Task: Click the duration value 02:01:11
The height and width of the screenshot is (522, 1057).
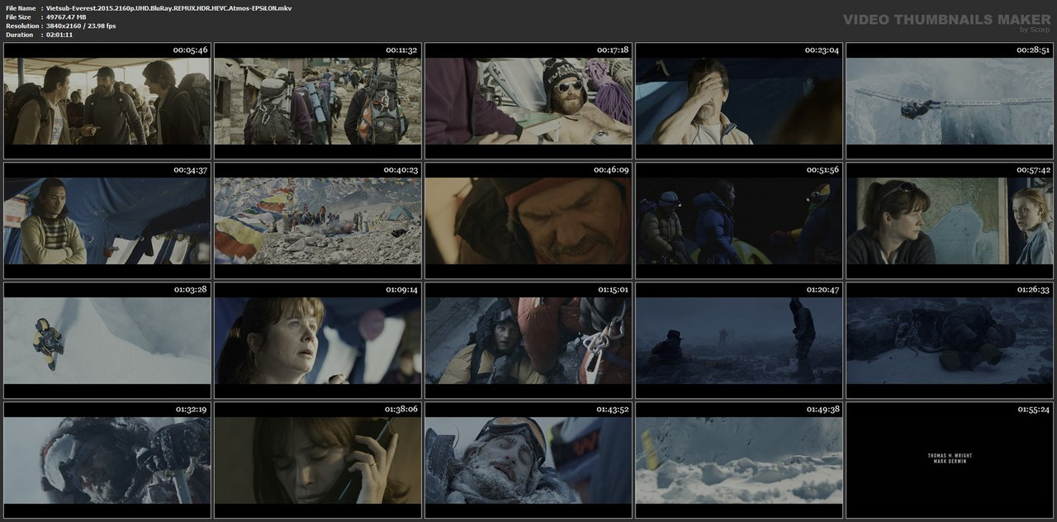Action: (x=59, y=35)
